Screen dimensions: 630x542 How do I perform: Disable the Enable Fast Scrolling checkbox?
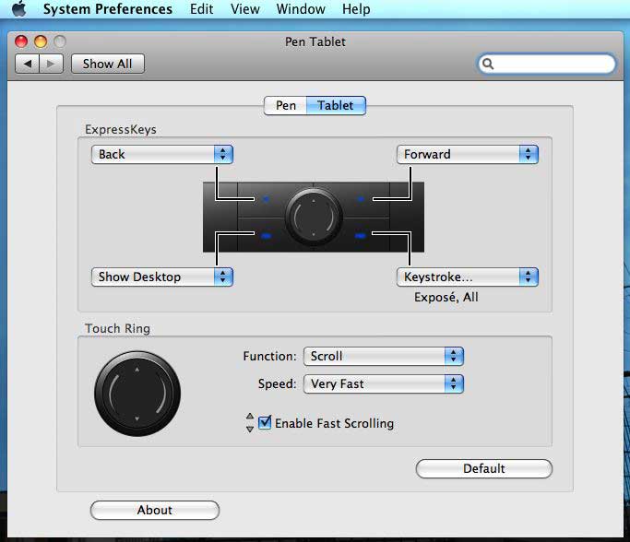pos(265,422)
